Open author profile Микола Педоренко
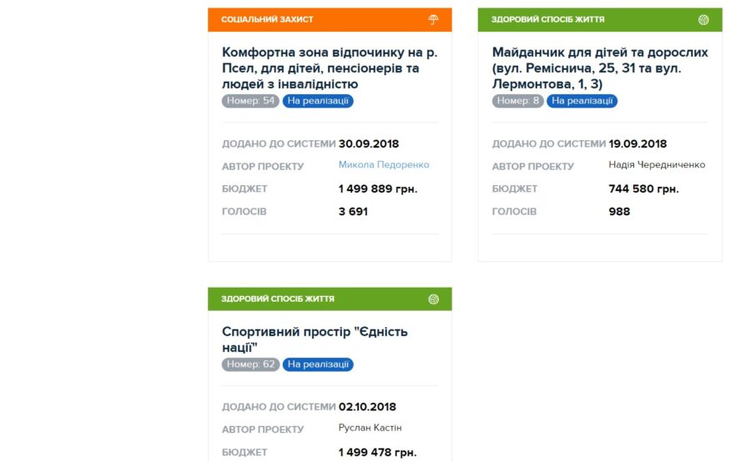 click(384, 165)
